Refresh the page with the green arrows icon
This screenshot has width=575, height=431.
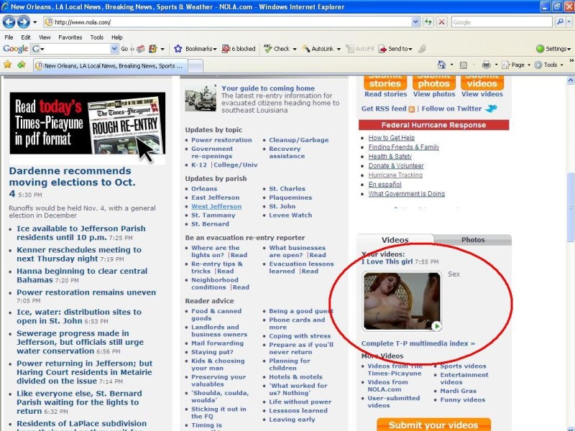click(x=428, y=22)
